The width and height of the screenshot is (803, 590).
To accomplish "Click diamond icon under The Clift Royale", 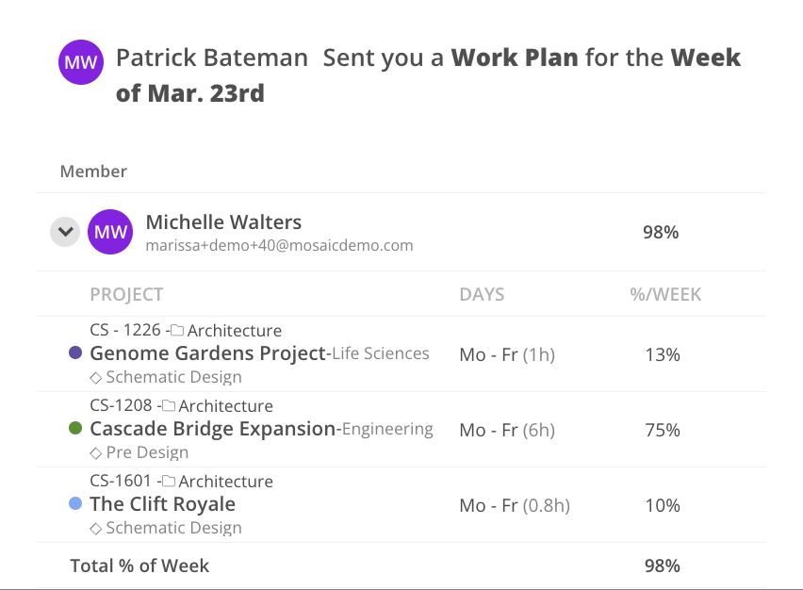I will click(95, 528).
